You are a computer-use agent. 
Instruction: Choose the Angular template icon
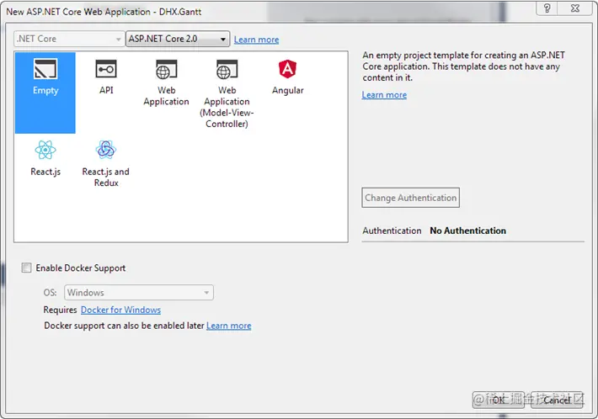(x=287, y=69)
